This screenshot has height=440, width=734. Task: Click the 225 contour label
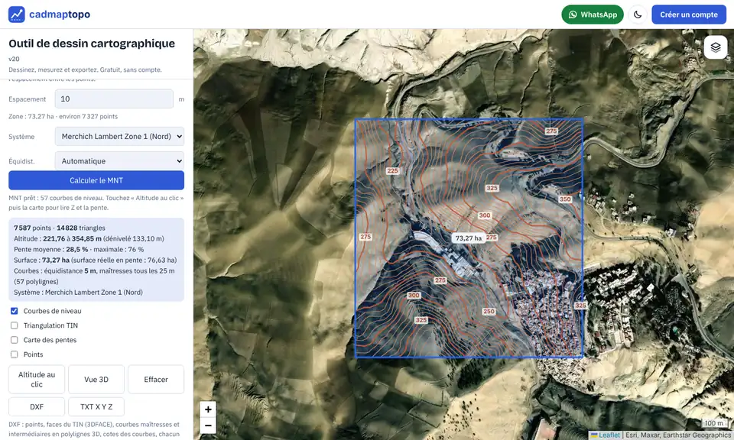click(392, 171)
